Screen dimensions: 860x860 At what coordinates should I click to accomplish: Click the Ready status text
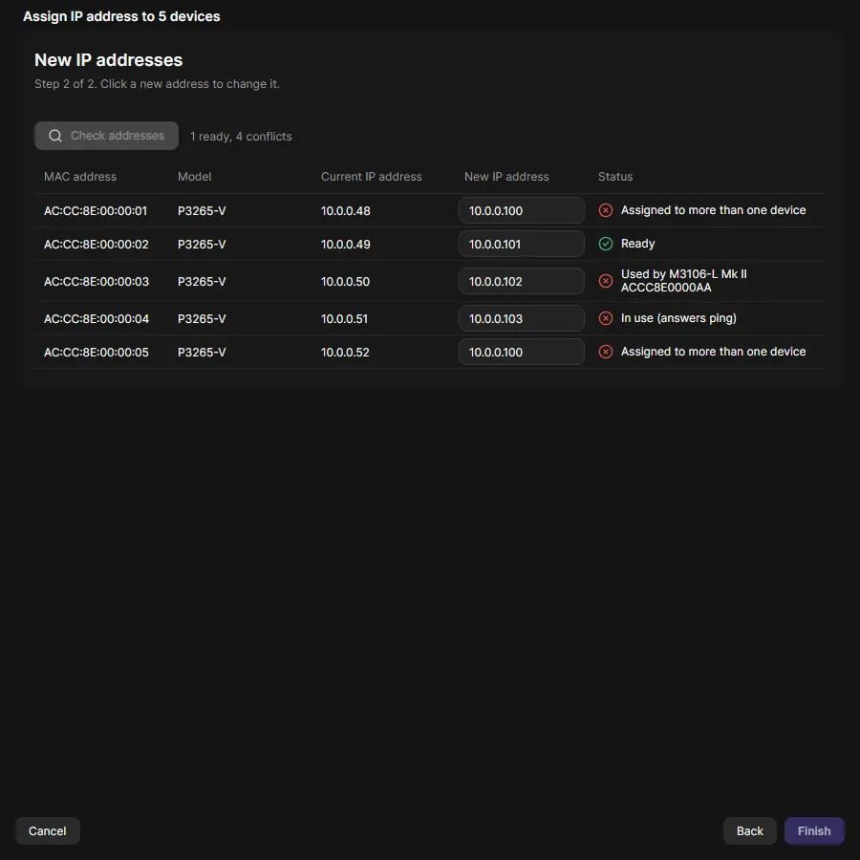tap(637, 244)
